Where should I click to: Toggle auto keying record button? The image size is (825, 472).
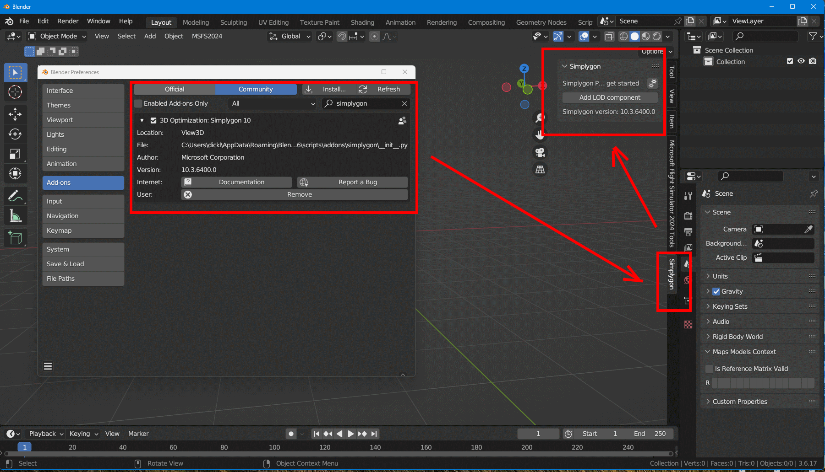(x=291, y=434)
